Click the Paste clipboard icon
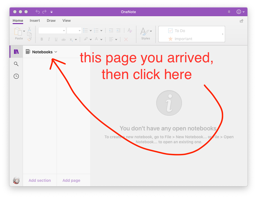Image resolution: width=257 pixels, height=198 pixels. (x=18, y=31)
